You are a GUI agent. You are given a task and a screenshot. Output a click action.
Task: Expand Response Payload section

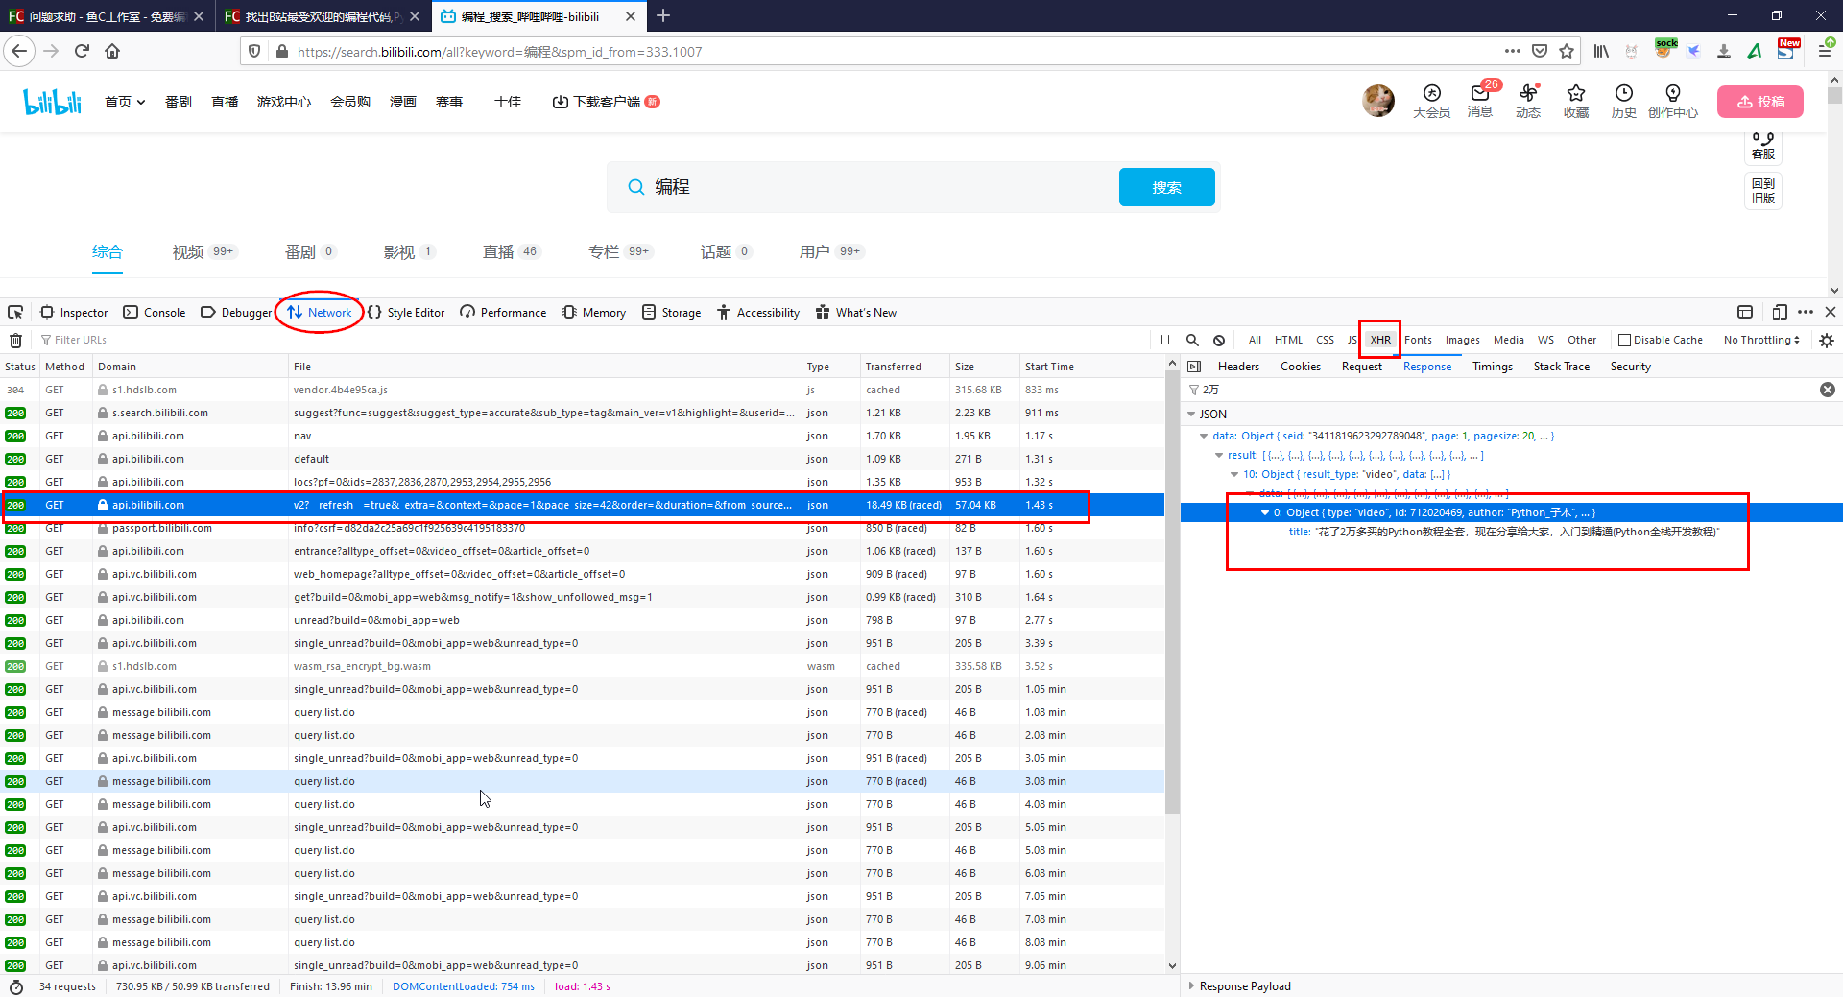1192,985
